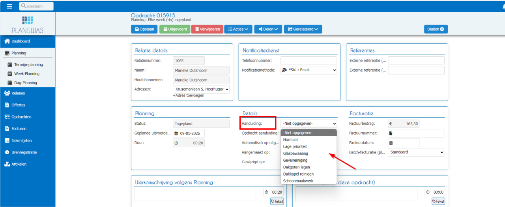This screenshot has width=505, height=207.
Task: Open the Adressen dropdown
Action: 201,89
